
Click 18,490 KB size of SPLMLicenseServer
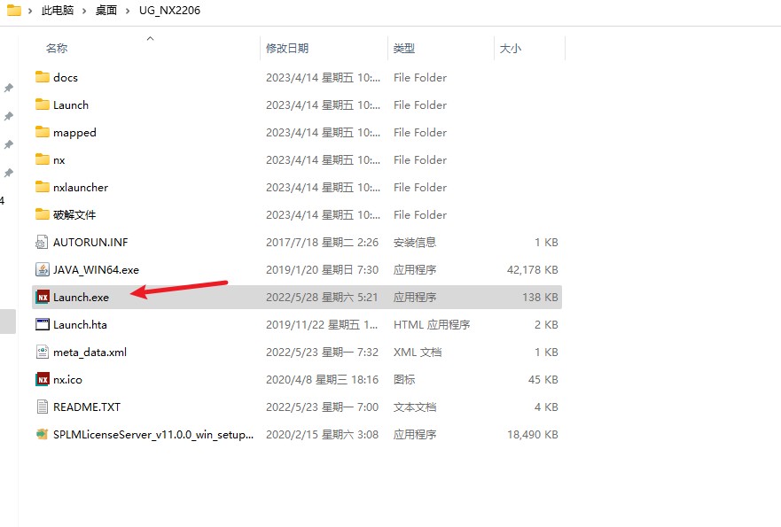pos(533,434)
